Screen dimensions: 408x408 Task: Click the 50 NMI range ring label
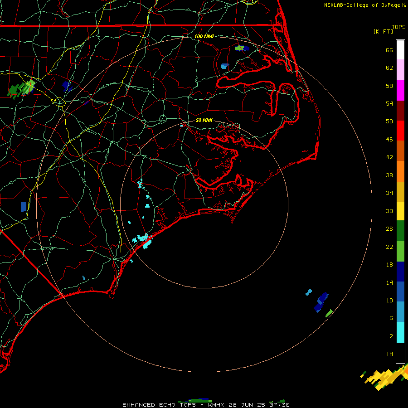pyautogui.click(x=204, y=120)
